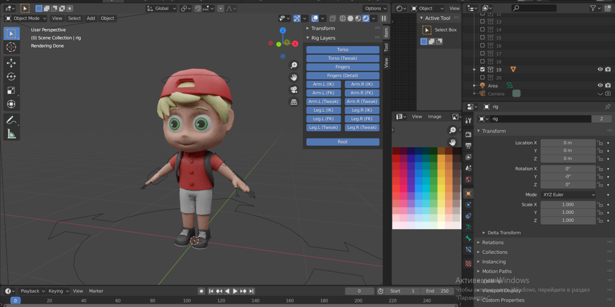Hide the Area light in viewport
The width and height of the screenshot is (615, 307).
pos(600,85)
